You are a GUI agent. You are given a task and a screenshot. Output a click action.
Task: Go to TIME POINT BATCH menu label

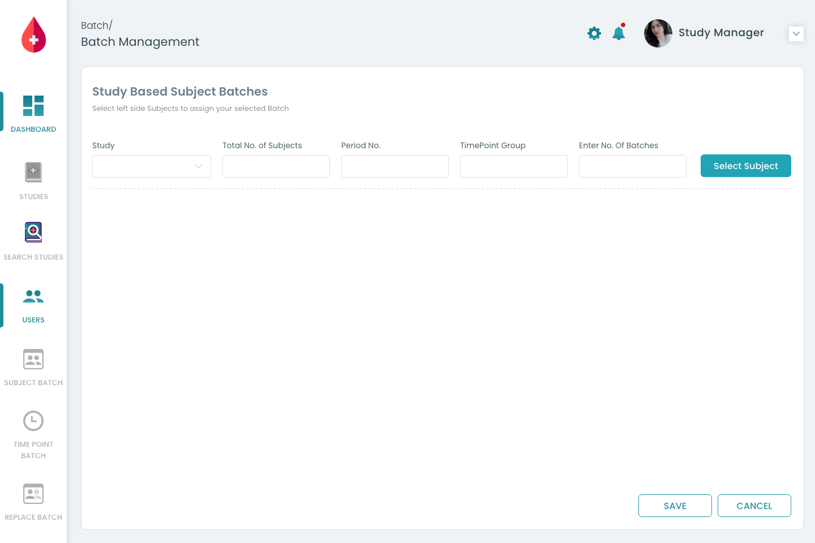[33, 450]
